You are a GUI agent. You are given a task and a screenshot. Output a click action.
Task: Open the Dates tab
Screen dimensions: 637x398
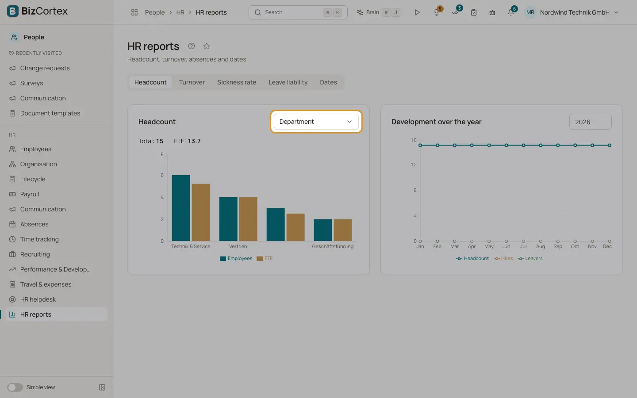[x=328, y=82]
